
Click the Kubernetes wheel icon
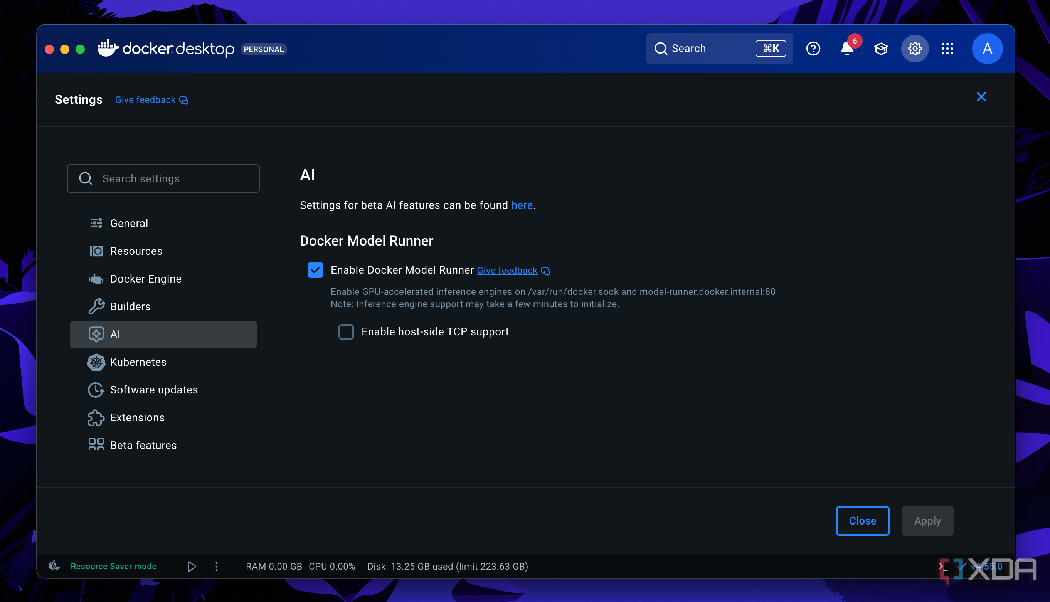point(96,362)
